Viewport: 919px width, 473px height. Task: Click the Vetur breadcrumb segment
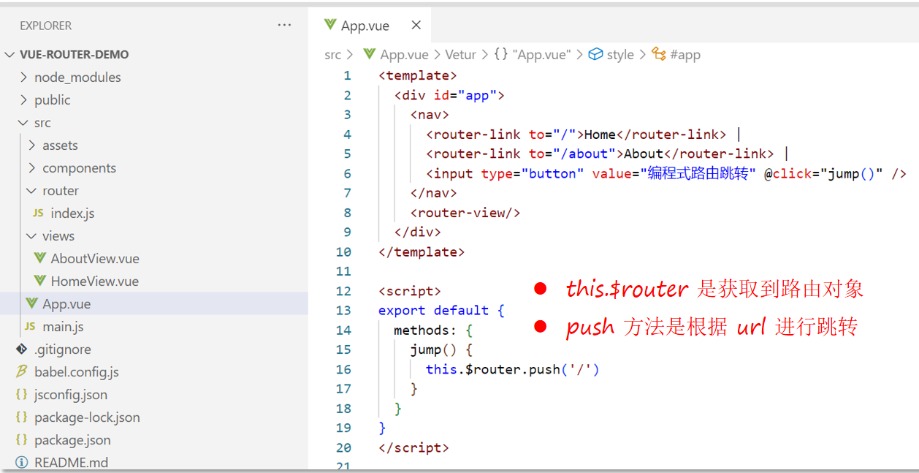pos(460,55)
